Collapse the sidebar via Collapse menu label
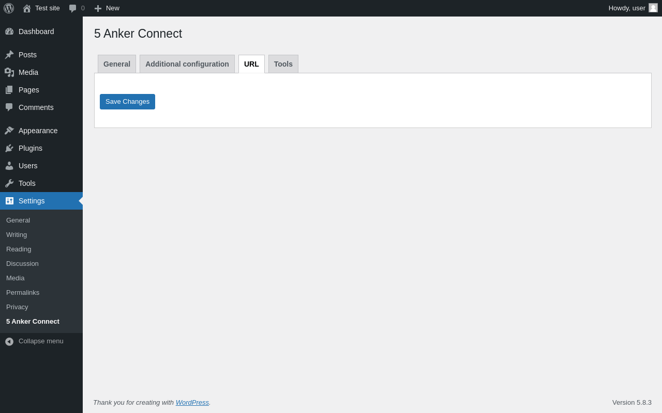This screenshot has height=413, width=662. point(41,341)
